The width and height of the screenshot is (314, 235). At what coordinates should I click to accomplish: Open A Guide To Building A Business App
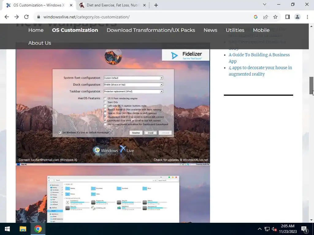click(259, 58)
